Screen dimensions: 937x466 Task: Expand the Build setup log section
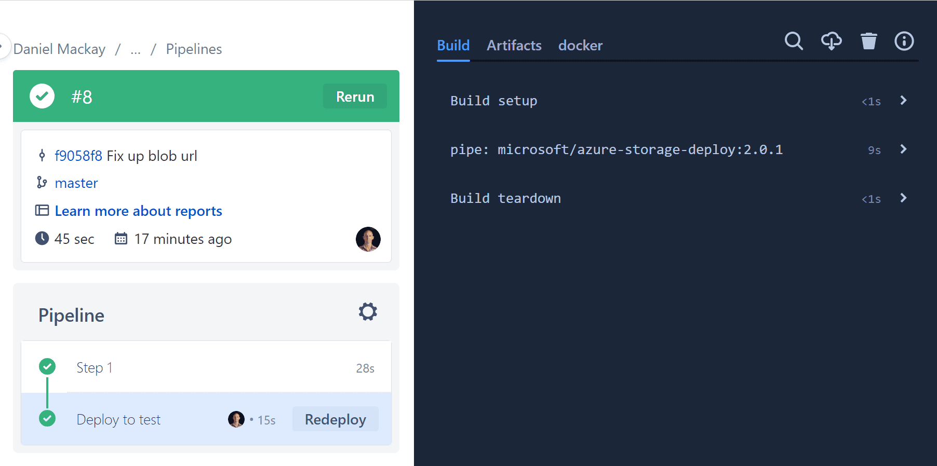[903, 101]
